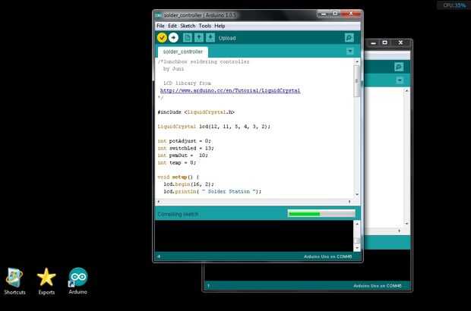
Task: Open Serial Monitor in background Arduino window
Action: tap(399, 67)
